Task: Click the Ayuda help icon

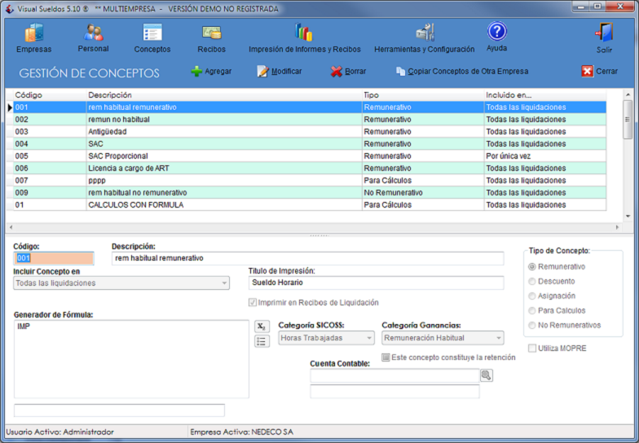Action: [496, 32]
